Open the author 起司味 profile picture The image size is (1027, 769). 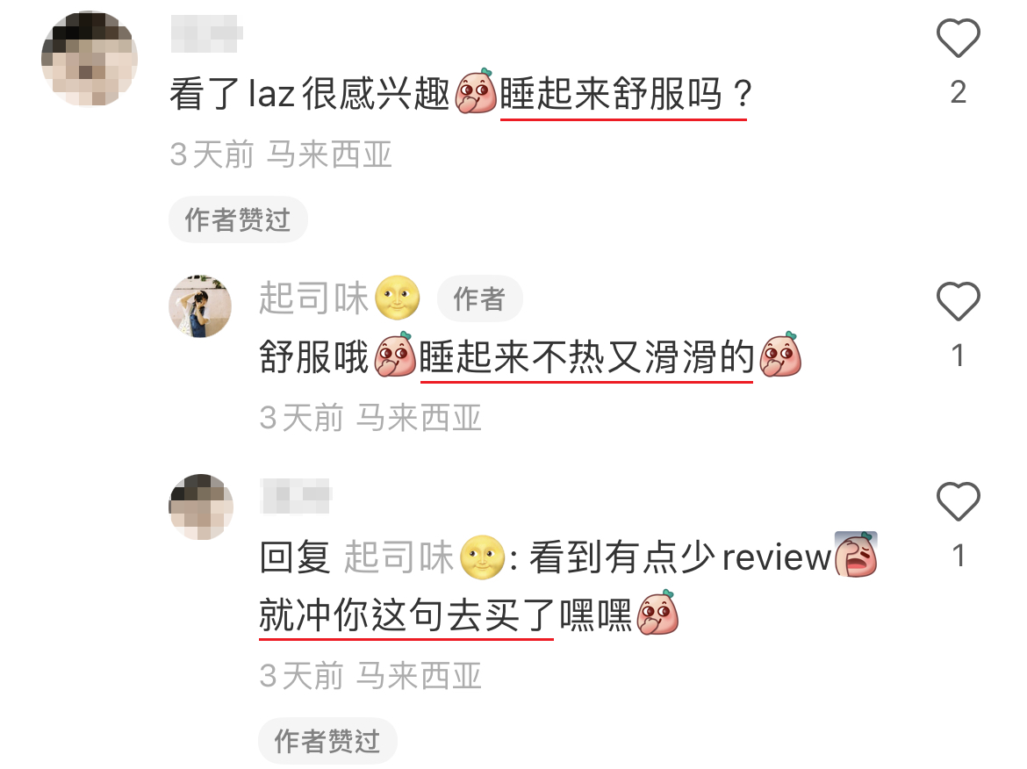coord(200,305)
